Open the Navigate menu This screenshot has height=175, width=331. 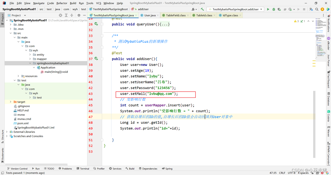point(39,3)
